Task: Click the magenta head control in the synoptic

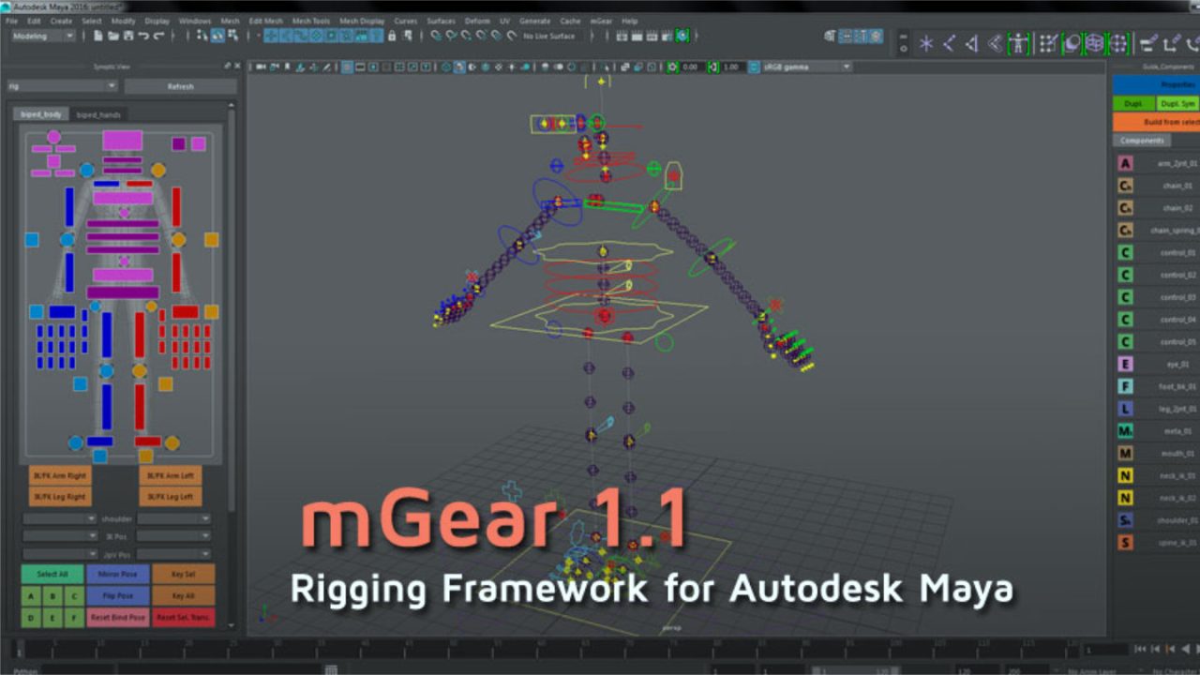Action: point(122,141)
